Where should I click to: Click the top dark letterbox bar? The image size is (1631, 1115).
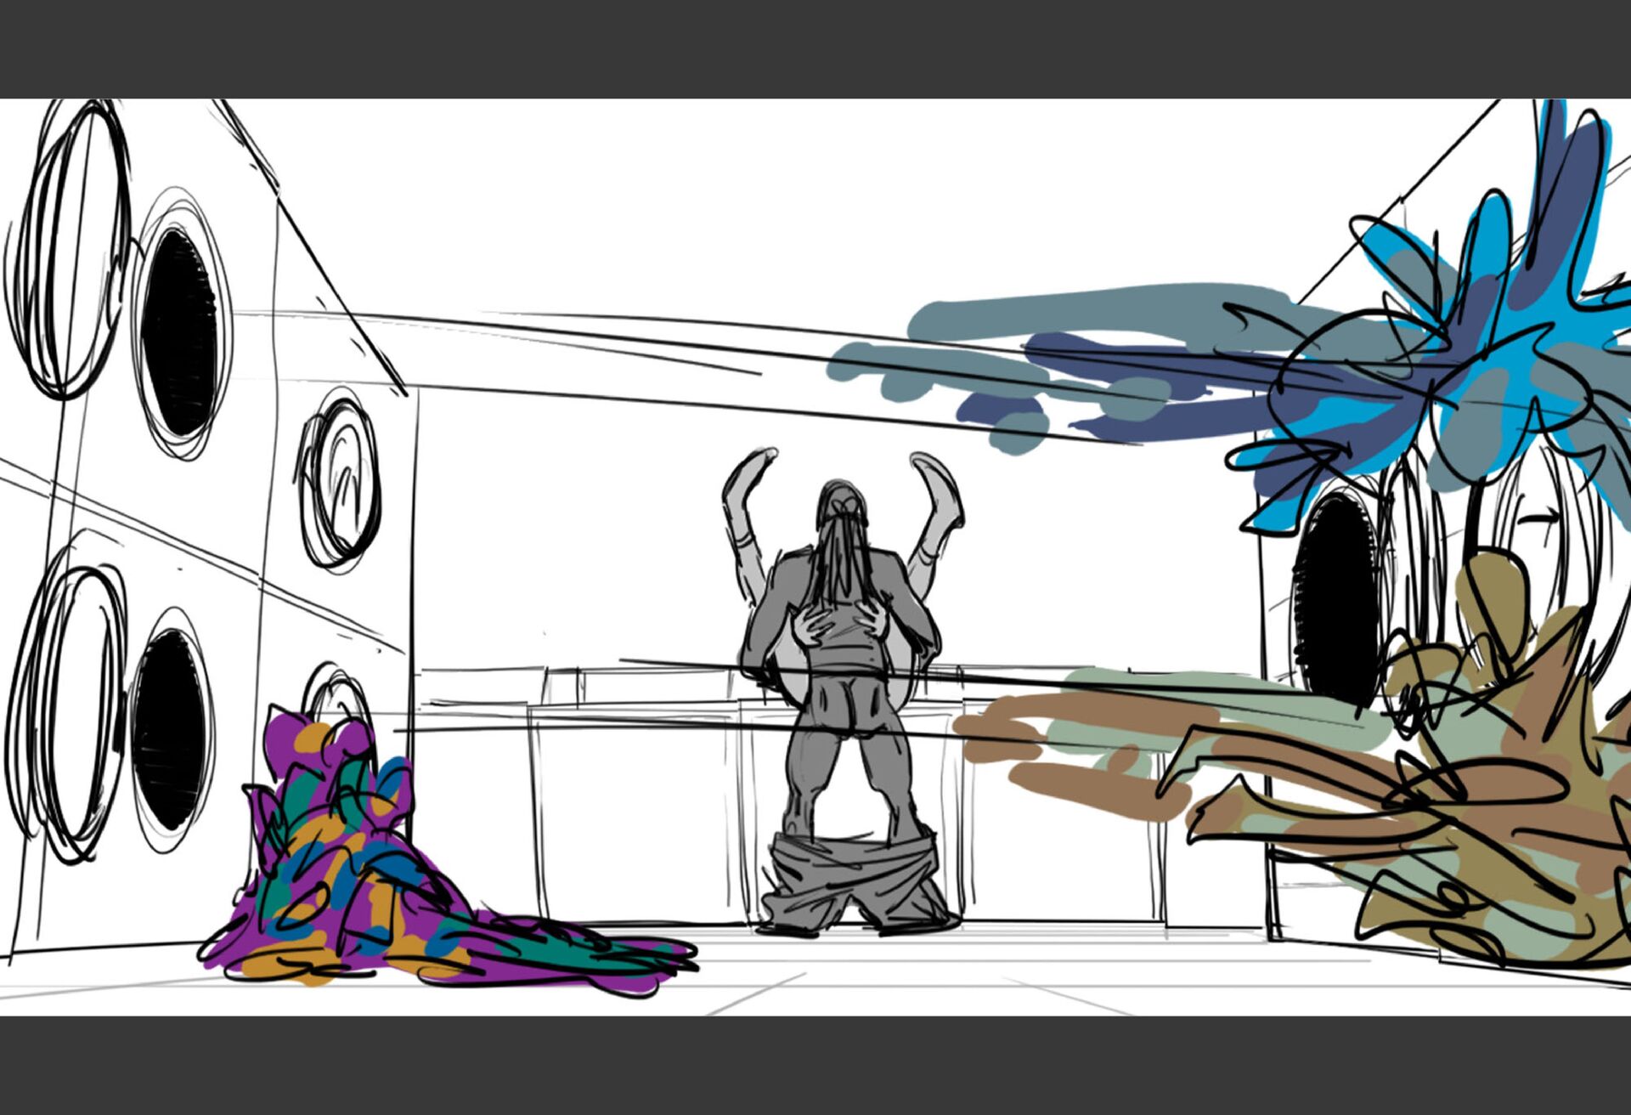point(815,48)
